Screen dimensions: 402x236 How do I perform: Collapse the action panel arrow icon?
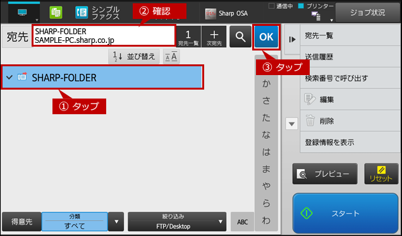292,39
